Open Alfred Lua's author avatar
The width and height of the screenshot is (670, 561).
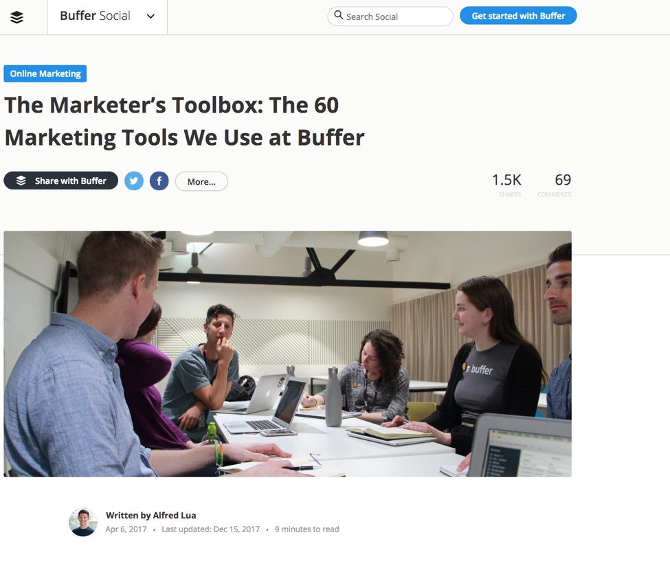point(83,522)
